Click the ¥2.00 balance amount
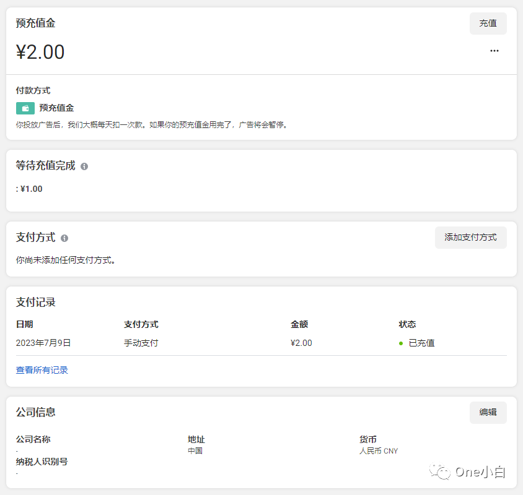 (40, 53)
